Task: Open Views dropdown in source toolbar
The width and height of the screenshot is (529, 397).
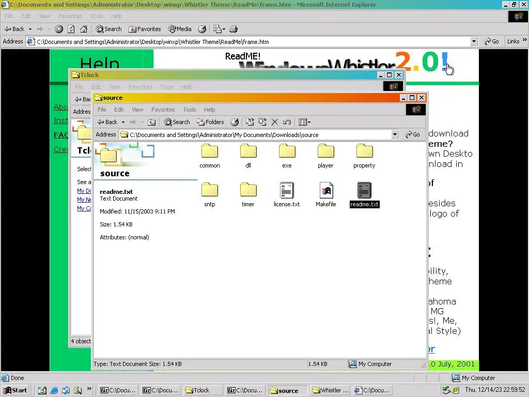Action: click(x=304, y=122)
